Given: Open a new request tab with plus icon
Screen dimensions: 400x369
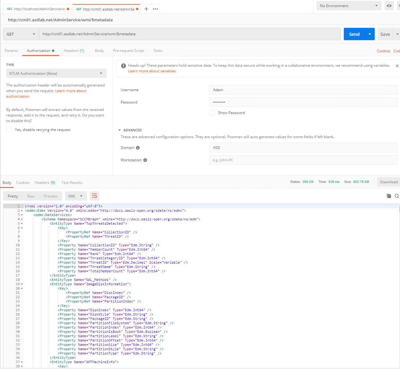Looking at the screenshot, I should pyautogui.click(x=146, y=9).
